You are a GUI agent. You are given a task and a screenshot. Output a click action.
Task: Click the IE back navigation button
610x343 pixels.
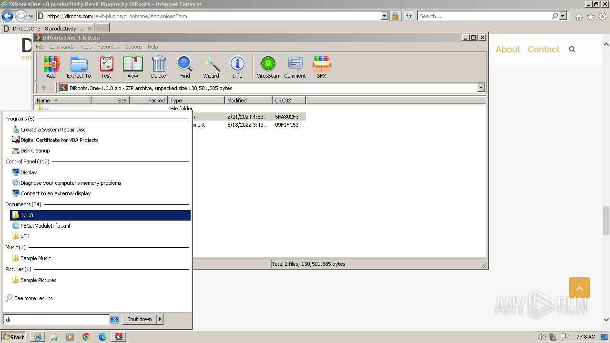coord(7,16)
